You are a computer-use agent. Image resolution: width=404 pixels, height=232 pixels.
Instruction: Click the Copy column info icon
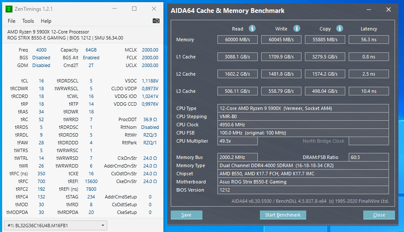pos(340,28)
